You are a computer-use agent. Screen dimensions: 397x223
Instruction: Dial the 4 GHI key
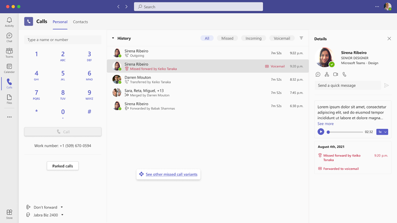point(36,75)
